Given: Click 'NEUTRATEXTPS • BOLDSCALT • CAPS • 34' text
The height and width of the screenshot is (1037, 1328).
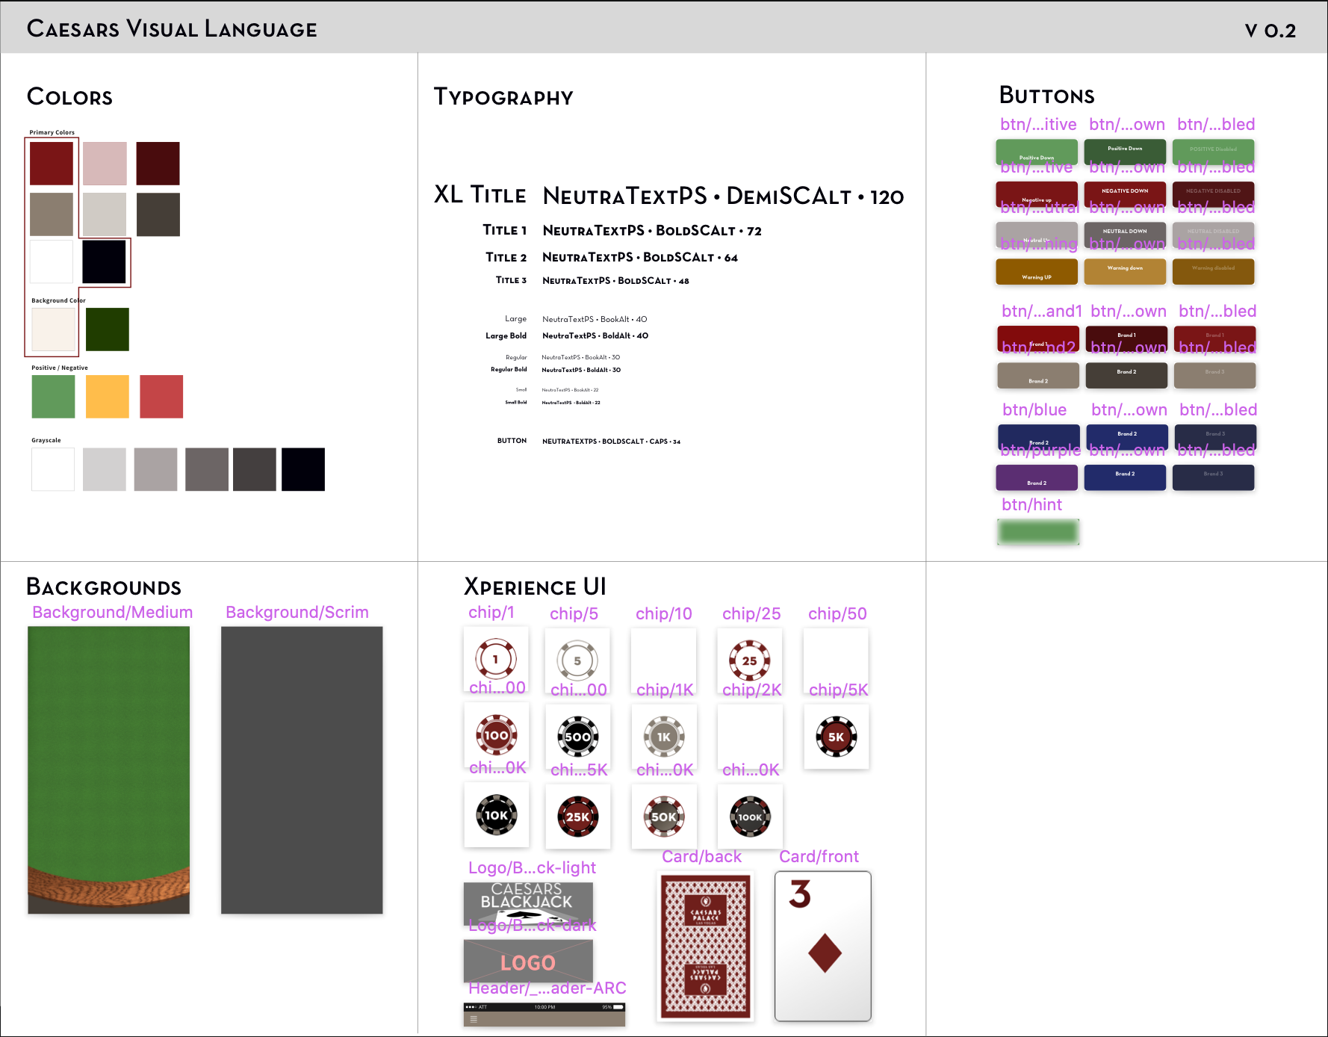Looking at the screenshot, I should [x=611, y=442].
